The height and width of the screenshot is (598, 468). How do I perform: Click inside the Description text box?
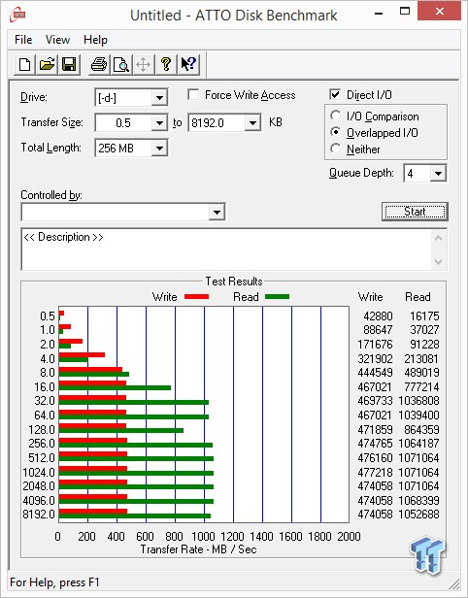click(x=227, y=249)
